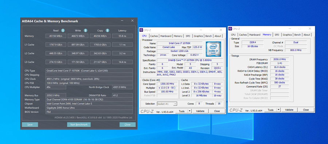Select CPU tab in left CPU-Z window
The width and height of the screenshot is (328, 144).
coord(144,36)
